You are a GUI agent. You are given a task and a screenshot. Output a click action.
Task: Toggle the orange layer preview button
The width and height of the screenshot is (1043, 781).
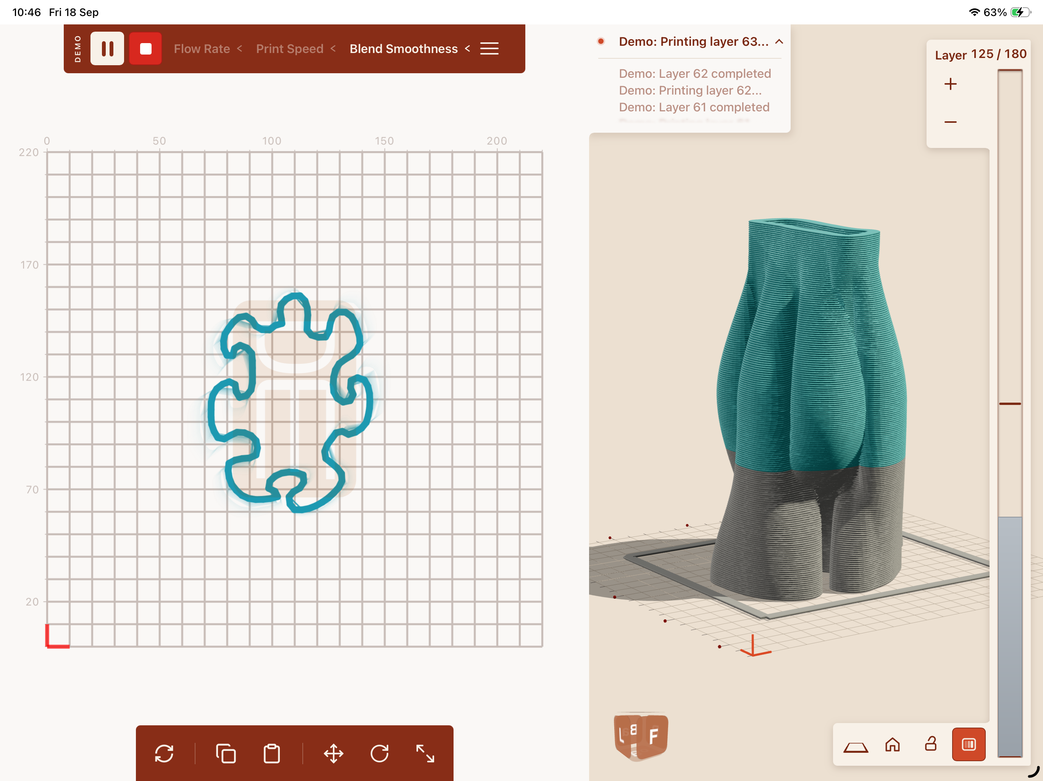(969, 744)
